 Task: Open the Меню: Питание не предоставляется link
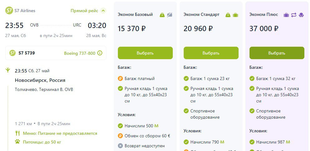pyautogui.click(x=60, y=134)
